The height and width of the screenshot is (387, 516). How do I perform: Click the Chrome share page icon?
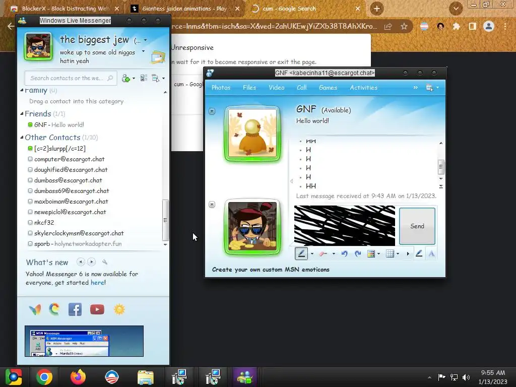tap(388, 26)
